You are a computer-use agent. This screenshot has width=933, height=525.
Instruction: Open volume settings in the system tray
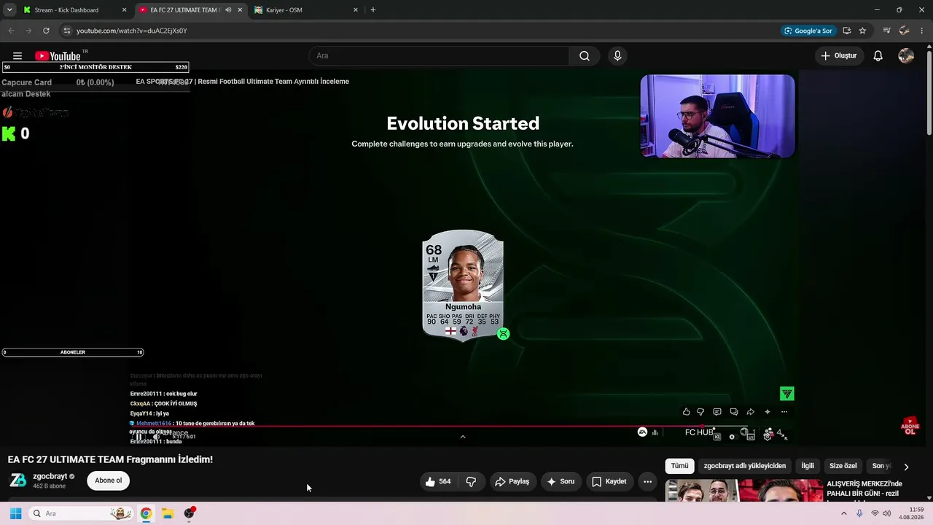[887, 513]
